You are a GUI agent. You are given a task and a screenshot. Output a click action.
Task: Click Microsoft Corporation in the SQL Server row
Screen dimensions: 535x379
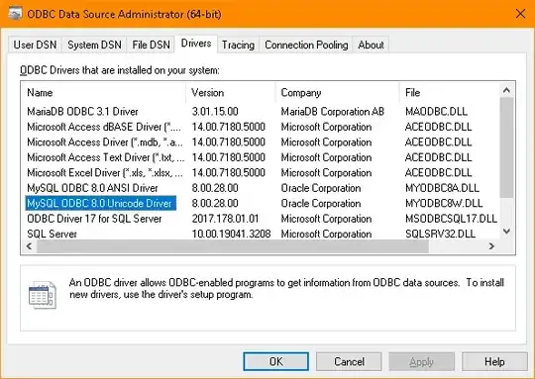tap(326, 234)
